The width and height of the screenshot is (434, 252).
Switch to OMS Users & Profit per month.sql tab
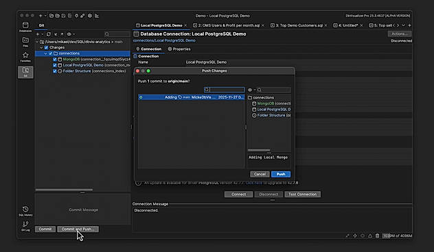point(229,25)
